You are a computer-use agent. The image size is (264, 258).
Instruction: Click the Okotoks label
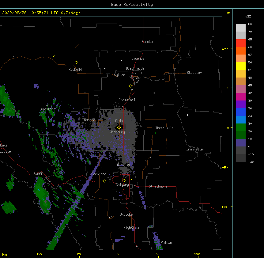tap(126, 214)
